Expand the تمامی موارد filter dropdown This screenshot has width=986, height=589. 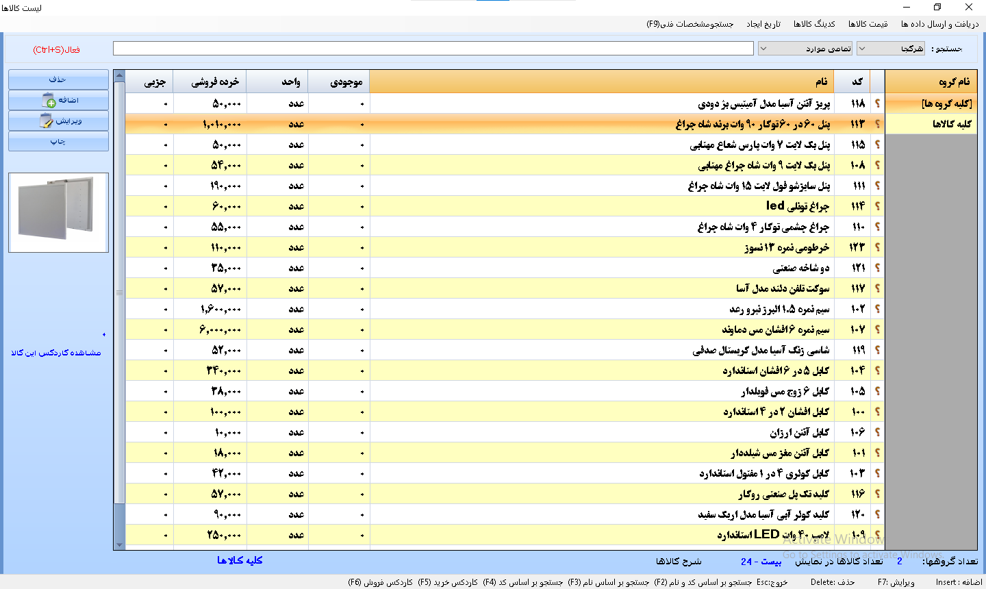pyautogui.click(x=805, y=49)
